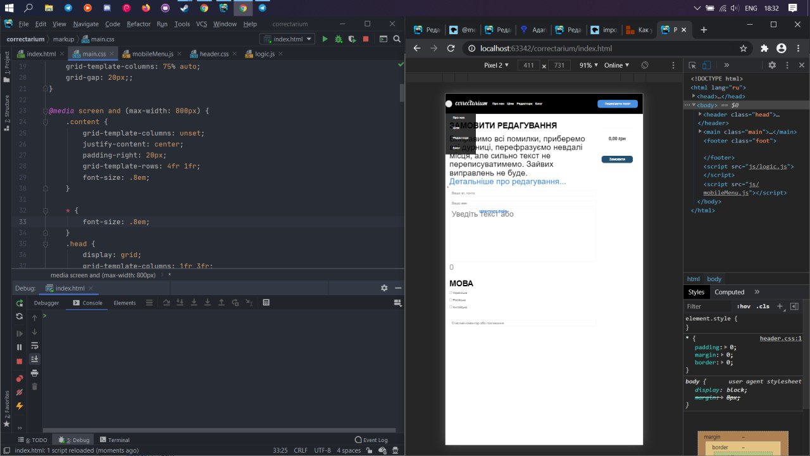Screen dimensions: 810x456
Task: Open Refactor menu
Action: (x=139, y=24)
